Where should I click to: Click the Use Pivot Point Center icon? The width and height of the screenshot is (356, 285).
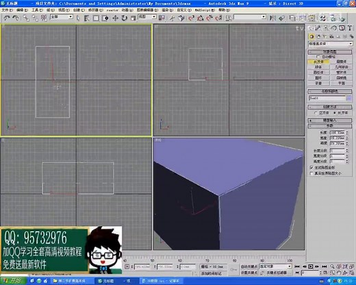click(162, 18)
